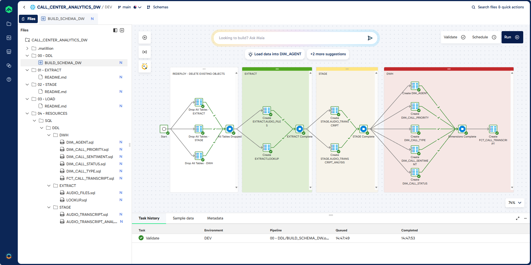
Task: Click the Maia assistant face icon
Action: pyautogui.click(x=145, y=66)
